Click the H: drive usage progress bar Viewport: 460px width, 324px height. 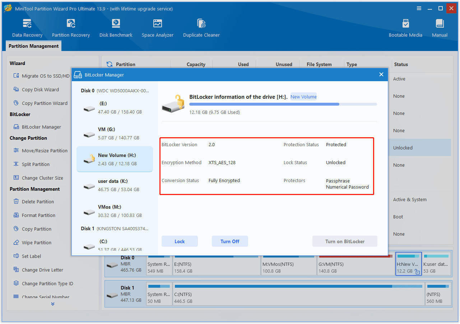click(x=283, y=104)
